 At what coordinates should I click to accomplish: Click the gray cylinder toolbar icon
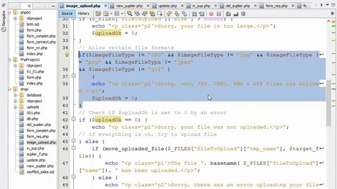tap(243, 14)
